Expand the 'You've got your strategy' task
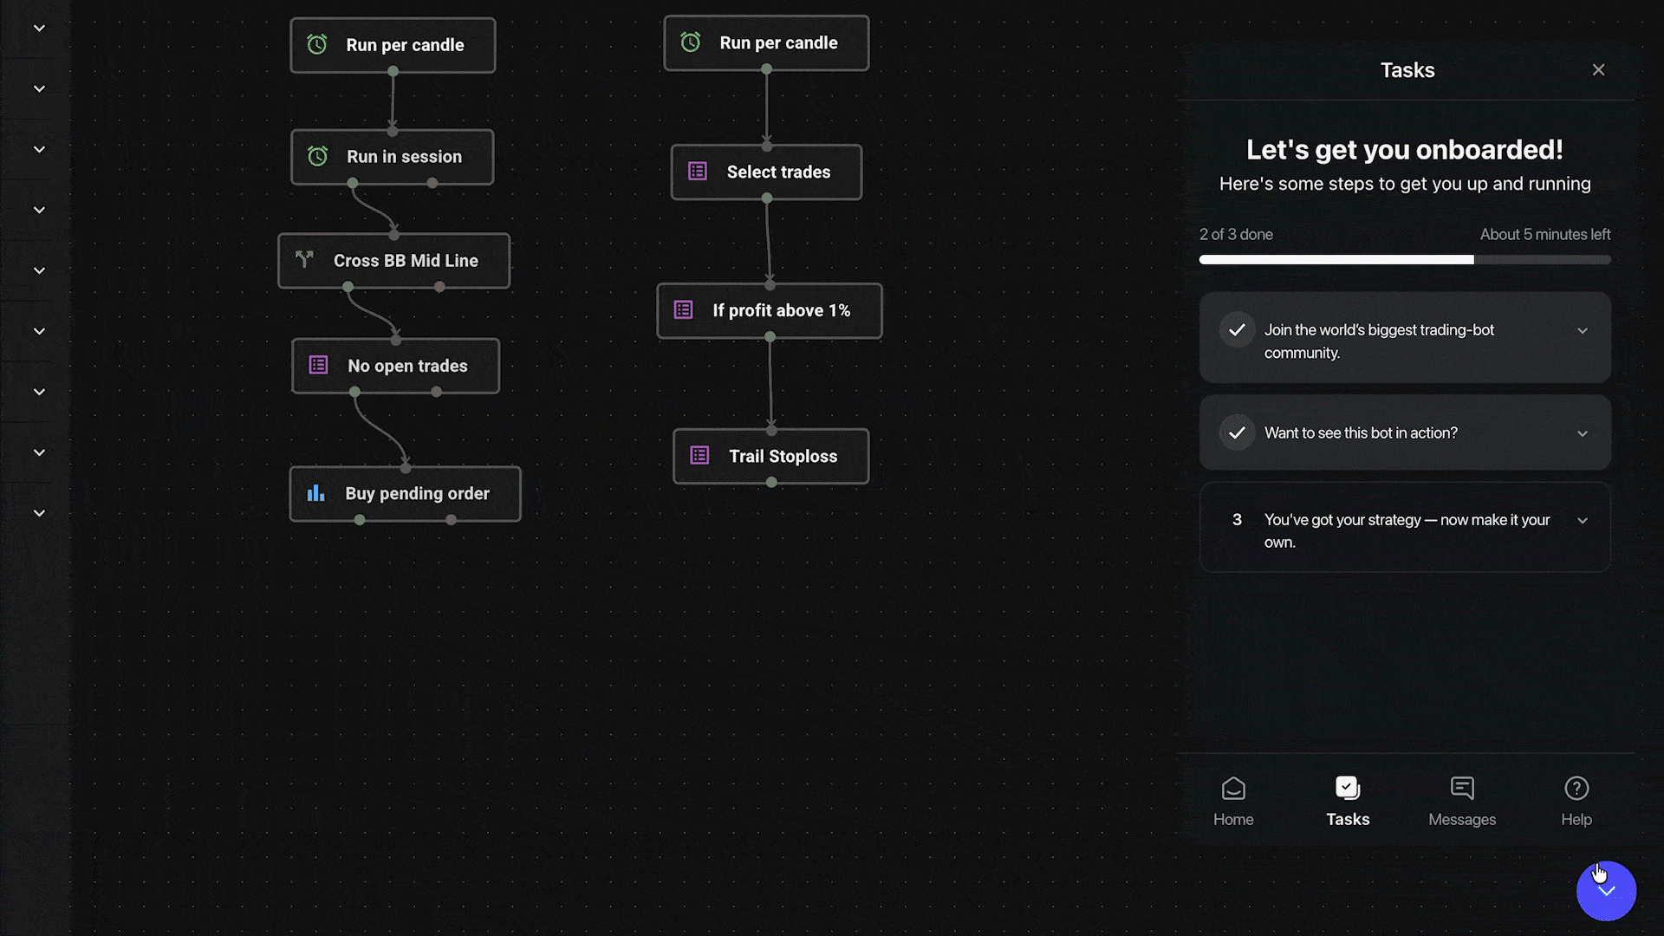Screen dimensions: 1664x936 [1583, 521]
